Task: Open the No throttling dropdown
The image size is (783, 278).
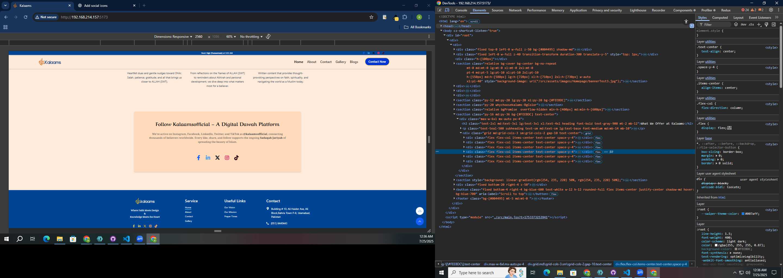Action: click(251, 37)
